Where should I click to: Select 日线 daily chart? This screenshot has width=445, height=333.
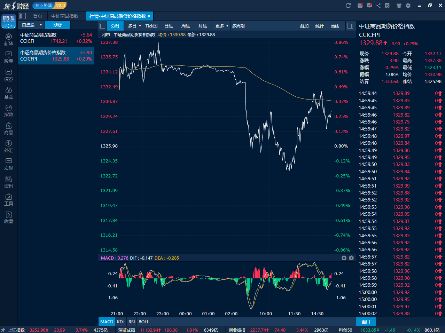coord(169,26)
